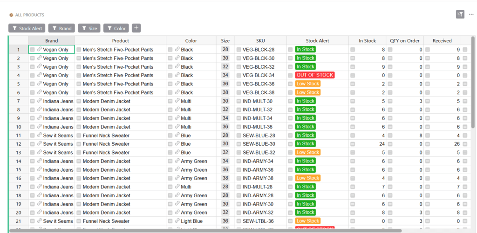Click the link icon in row 1 Brand cell
The image size is (477, 233).
tap(39, 49)
